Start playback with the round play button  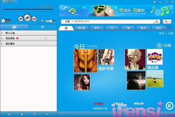[x=27, y=18]
